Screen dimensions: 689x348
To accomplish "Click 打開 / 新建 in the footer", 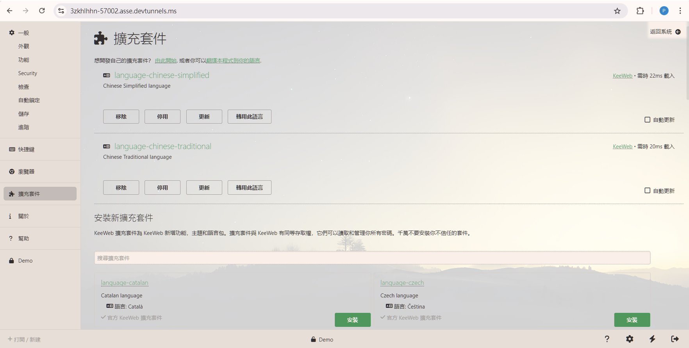I will tap(24, 339).
